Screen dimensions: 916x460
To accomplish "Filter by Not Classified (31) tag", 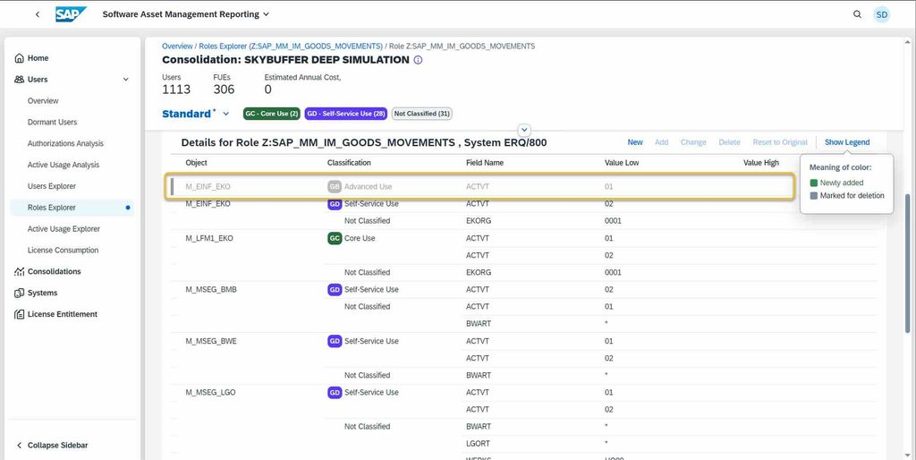I will pos(422,114).
